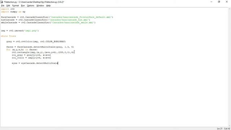Click the roi_color assignment line
Viewport: 231px width, 130px height.
31,58
